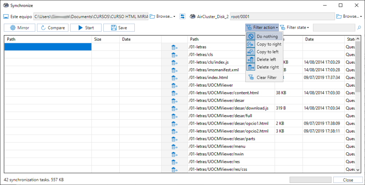Click the root/0001 remote path field
Image resolution: width=365 pixels, height=185 pixels.
click(x=282, y=16)
